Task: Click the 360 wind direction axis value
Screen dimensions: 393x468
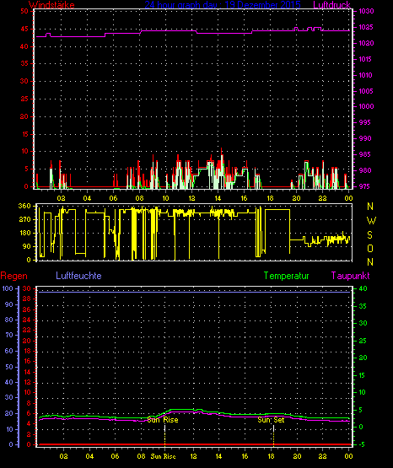Action: (x=24, y=206)
